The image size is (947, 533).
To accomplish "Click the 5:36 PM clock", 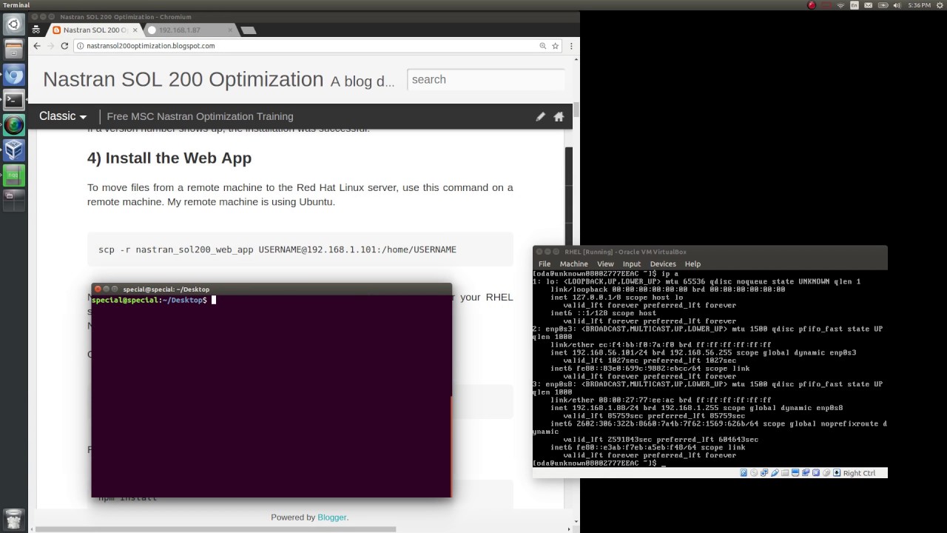I will tap(919, 5).
